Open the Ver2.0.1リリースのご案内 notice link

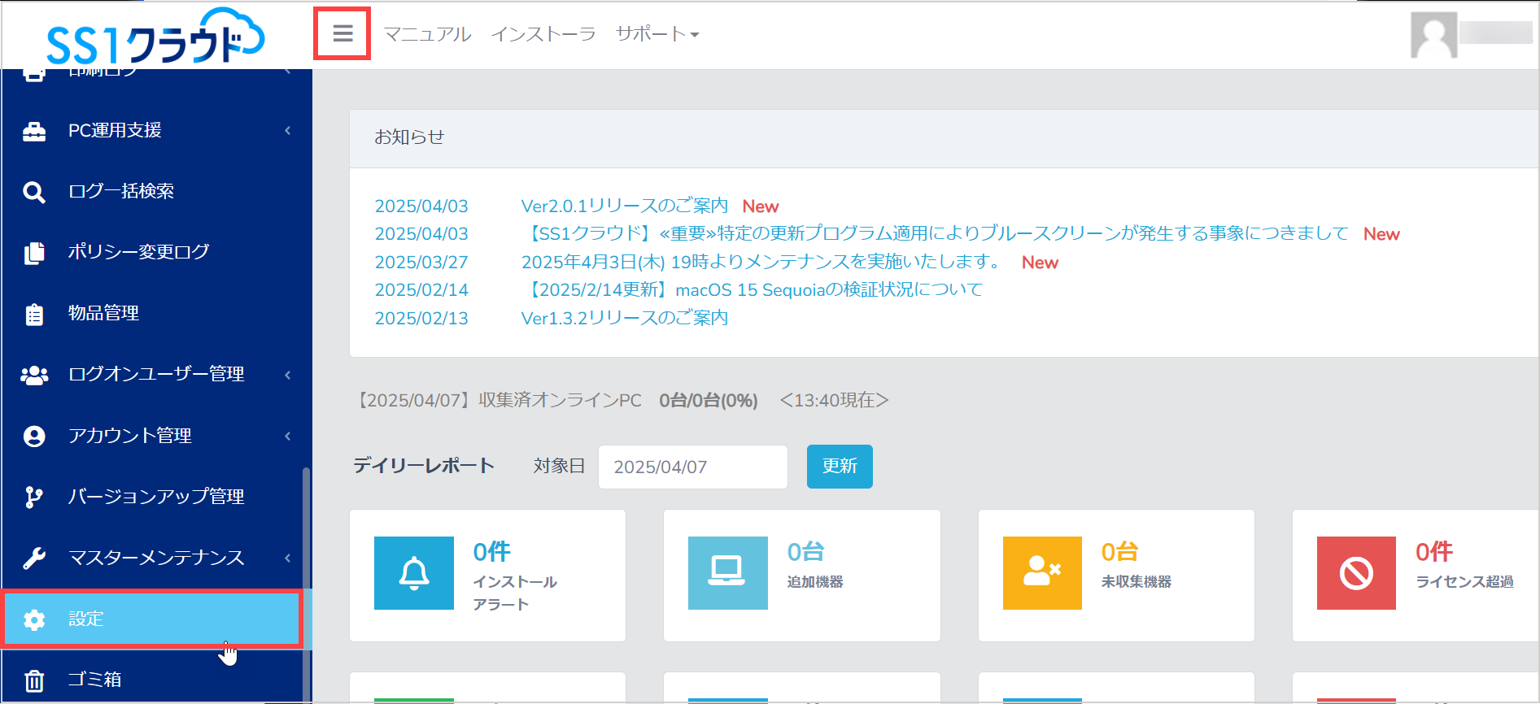coord(624,206)
